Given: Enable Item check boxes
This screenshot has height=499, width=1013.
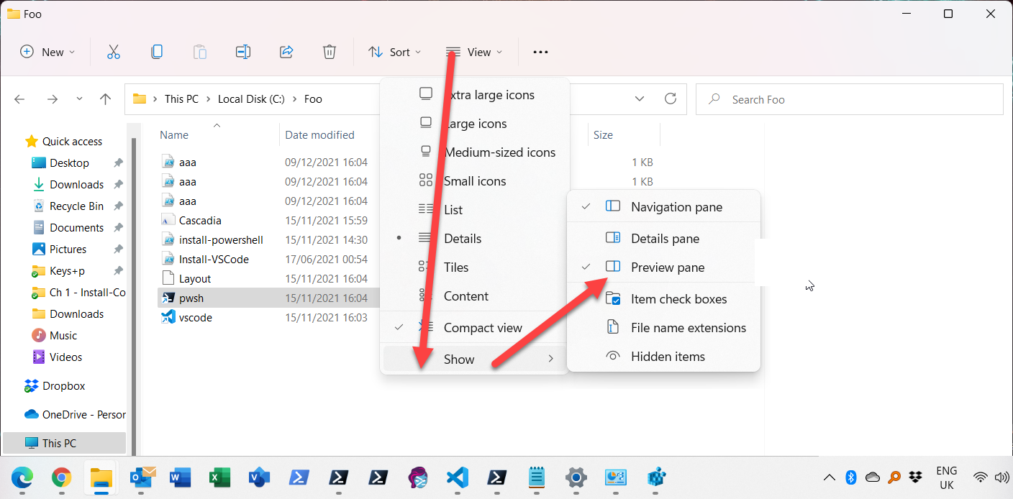Looking at the screenshot, I should coord(678,298).
